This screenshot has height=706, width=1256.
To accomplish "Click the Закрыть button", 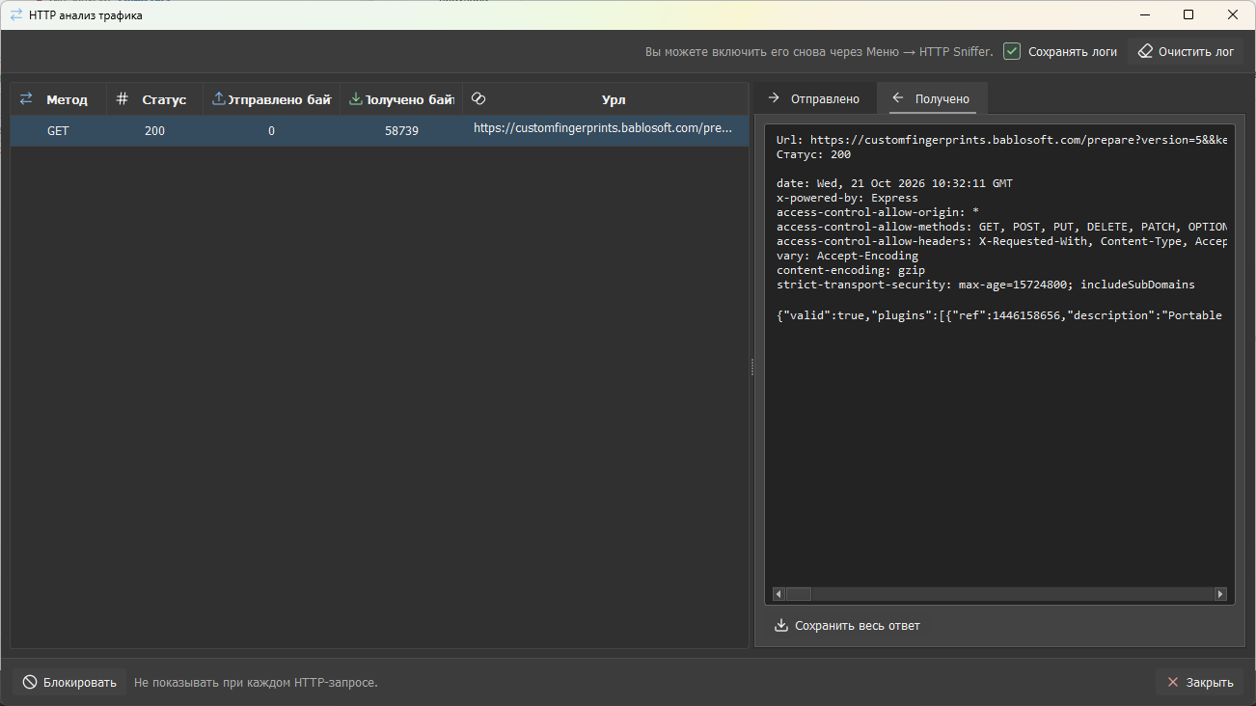I will coord(1200,682).
